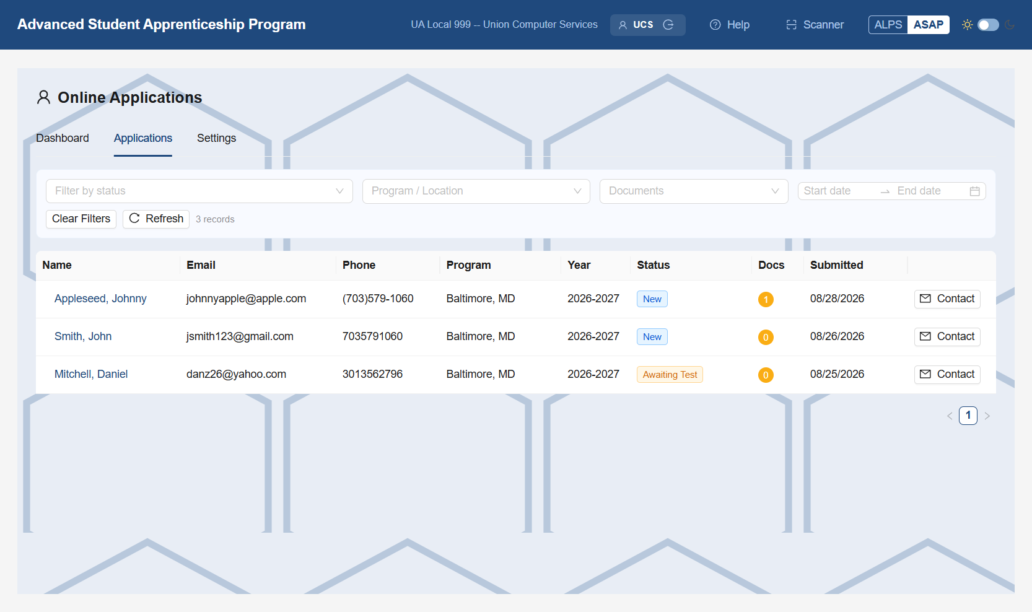Open applicant Smith, John
The width and height of the screenshot is (1032, 612).
tap(83, 336)
